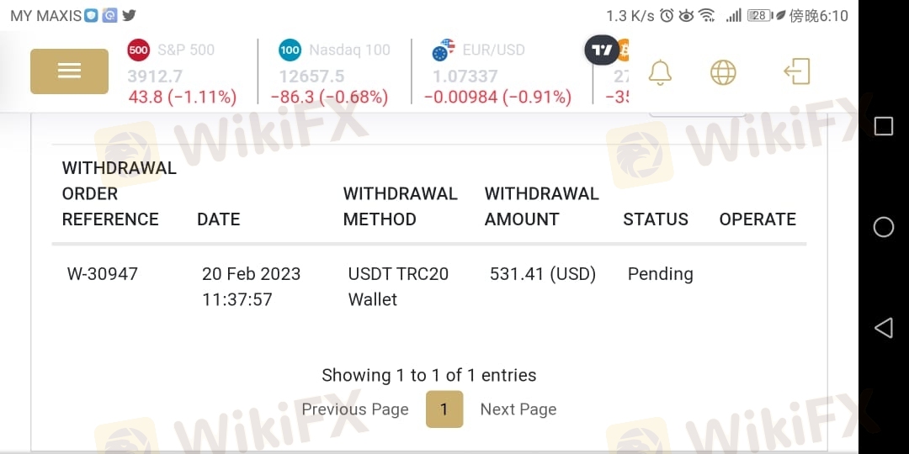
Task: Select the W-30947 order reference
Action: pos(103,274)
